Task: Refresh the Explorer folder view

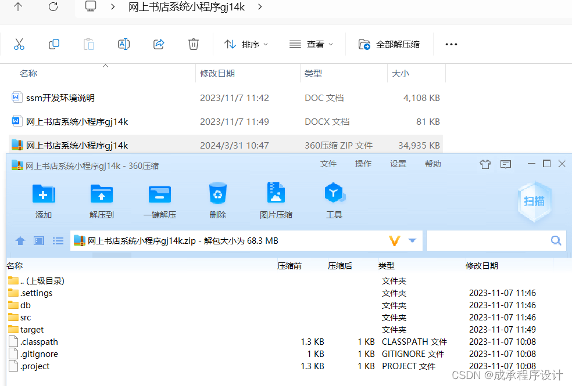Action: [x=53, y=6]
